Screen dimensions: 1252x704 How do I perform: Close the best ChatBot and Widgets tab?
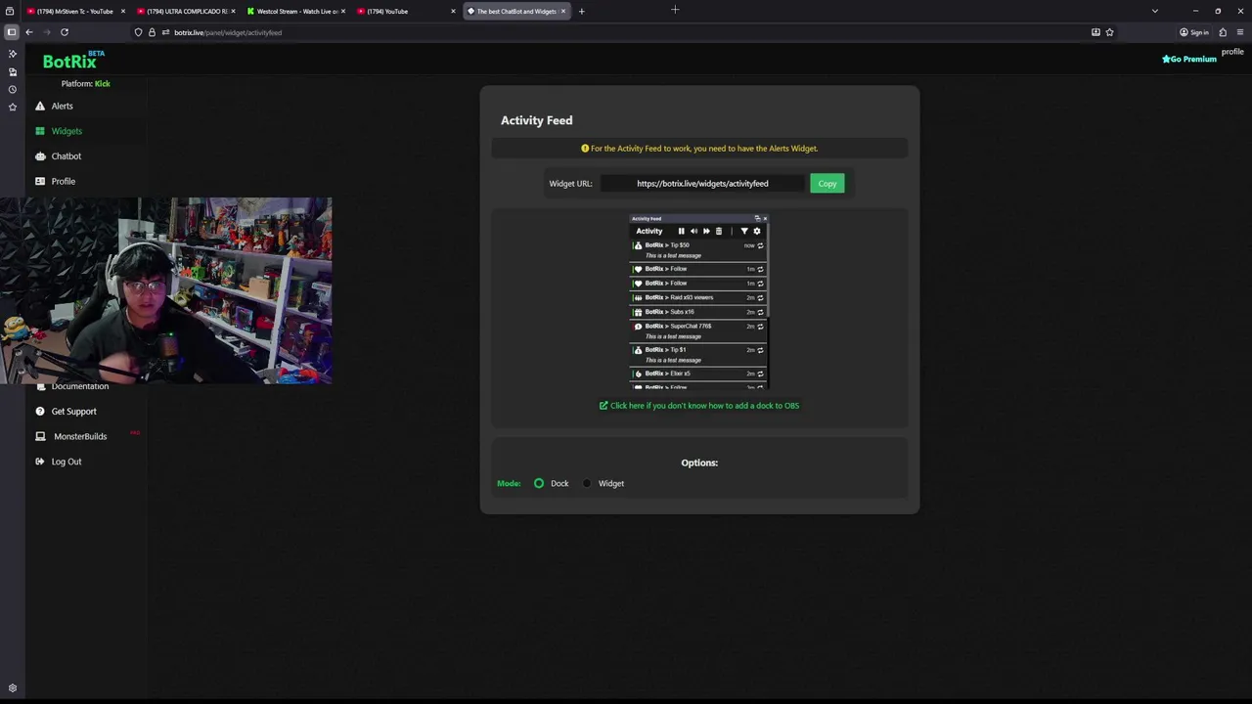click(563, 12)
